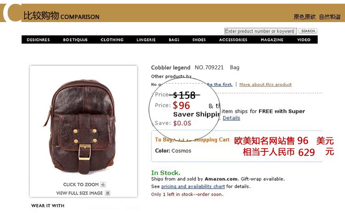Click the To Buy Add to Shopping Cart text

[192, 140]
